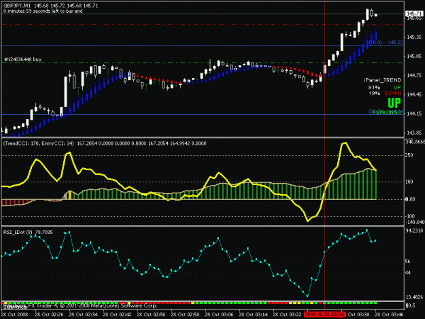Click the 144.75 price scale value
425x319 pixels.
tap(414, 75)
